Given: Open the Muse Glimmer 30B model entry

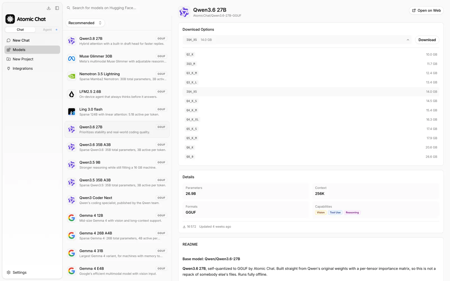Looking at the screenshot, I should pos(117,59).
